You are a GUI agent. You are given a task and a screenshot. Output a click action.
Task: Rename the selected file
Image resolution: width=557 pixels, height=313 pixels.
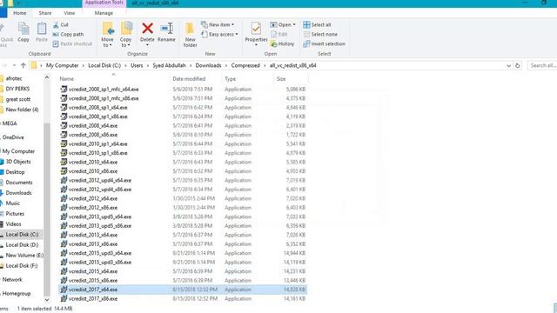tap(166, 32)
